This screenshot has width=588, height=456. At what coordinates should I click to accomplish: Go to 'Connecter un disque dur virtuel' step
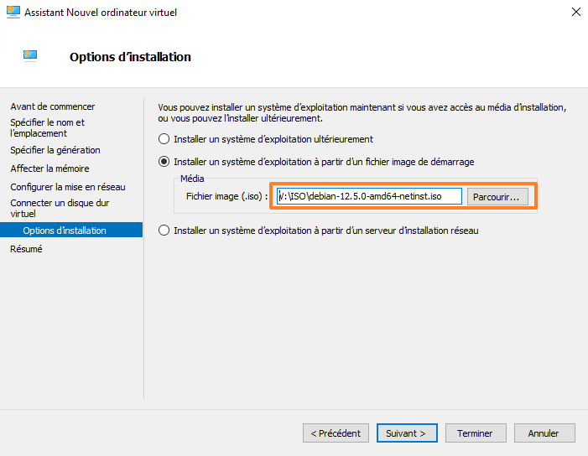(x=59, y=208)
